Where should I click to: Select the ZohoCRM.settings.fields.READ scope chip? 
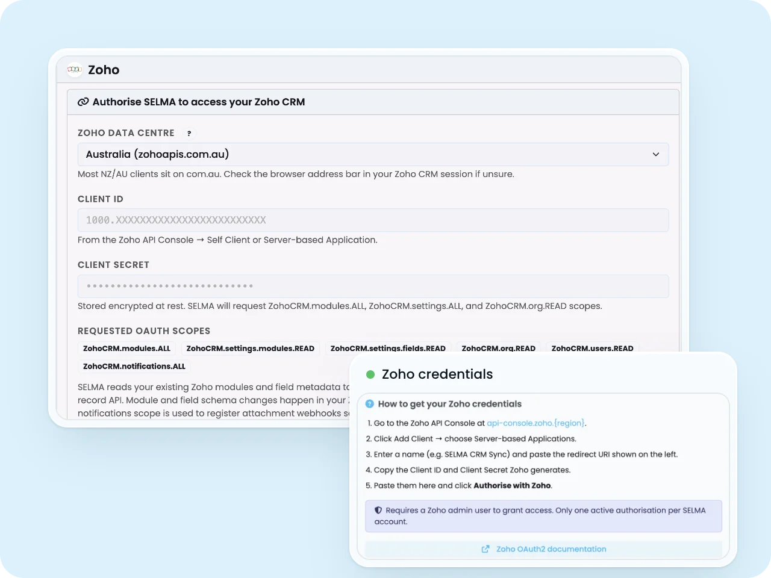(x=388, y=349)
